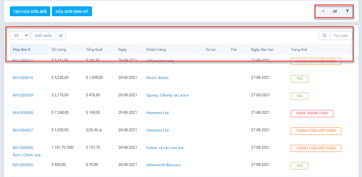Open the filter funnel icon
The height and width of the screenshot is (177, 362).
(x=347, y=11)
